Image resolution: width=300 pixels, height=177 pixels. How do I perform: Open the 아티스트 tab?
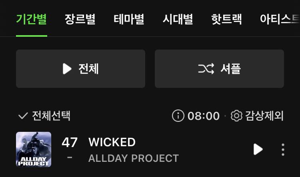click(280, 19)
